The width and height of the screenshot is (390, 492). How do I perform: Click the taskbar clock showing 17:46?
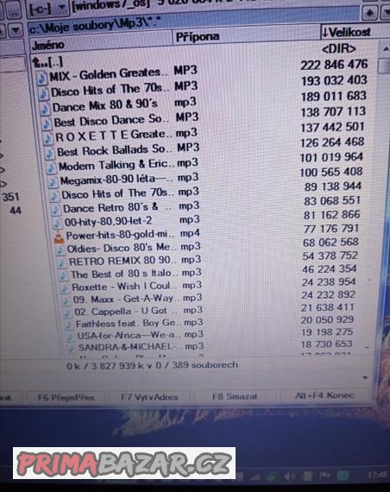(x=378, y=475)
